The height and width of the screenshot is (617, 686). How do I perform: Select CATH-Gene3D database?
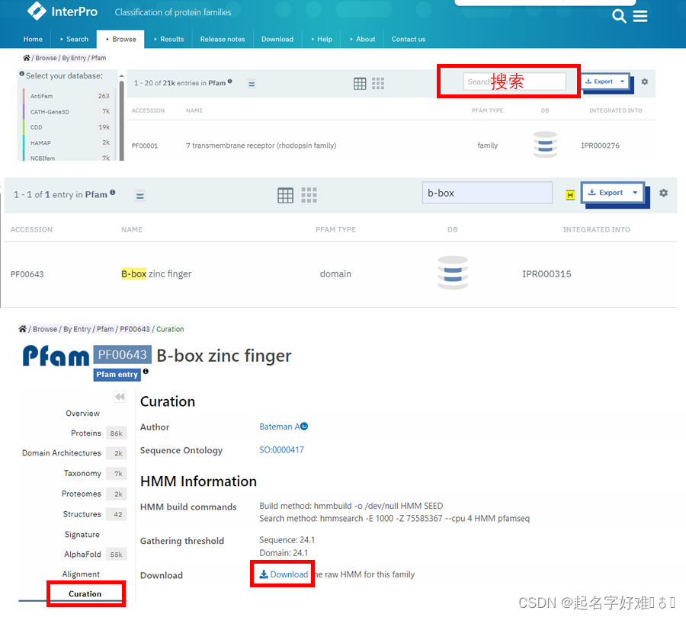69,111
